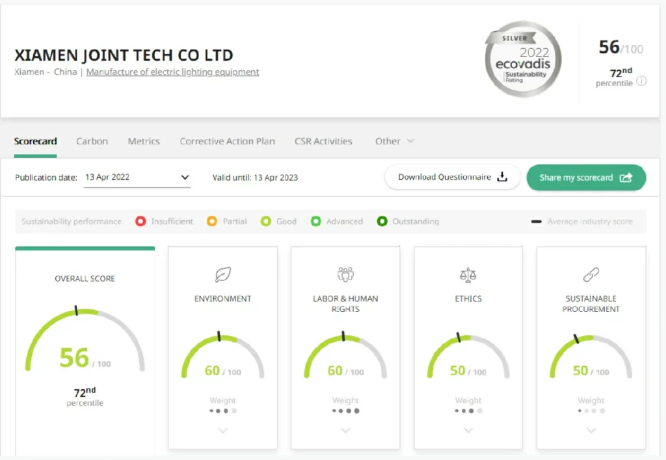This screenshot has height=460, width=666.
Task: Click the EcoVadis Silver 2022 medal
Action: click(x=523, y=59)
